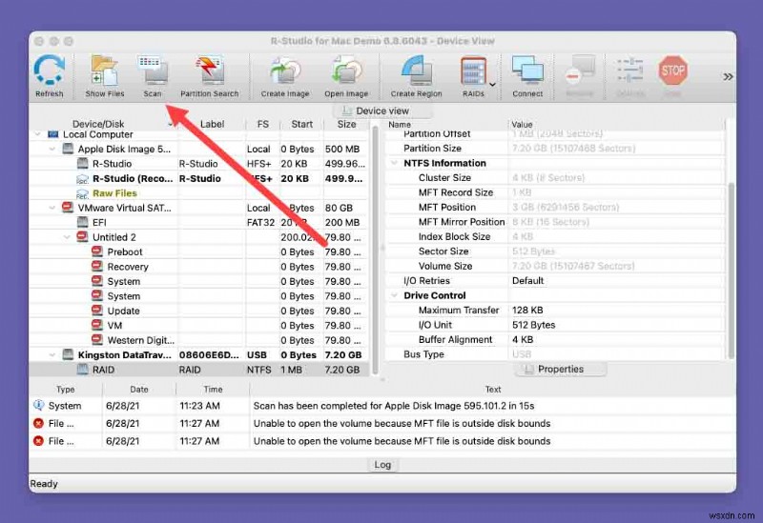The image size is (763, 523).
Task: Open the RAIDs dropdown arrow
Action: [x=492, y=85]
